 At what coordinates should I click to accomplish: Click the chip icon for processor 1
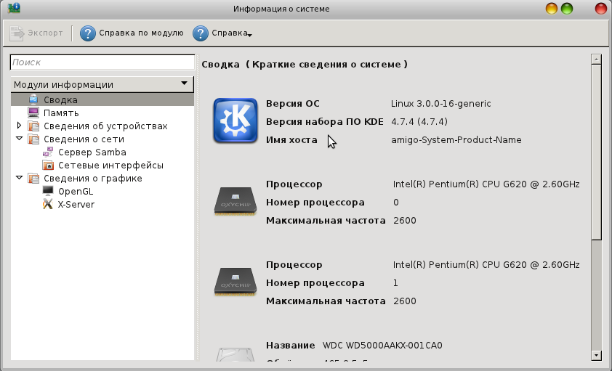[x=235, y=282]
